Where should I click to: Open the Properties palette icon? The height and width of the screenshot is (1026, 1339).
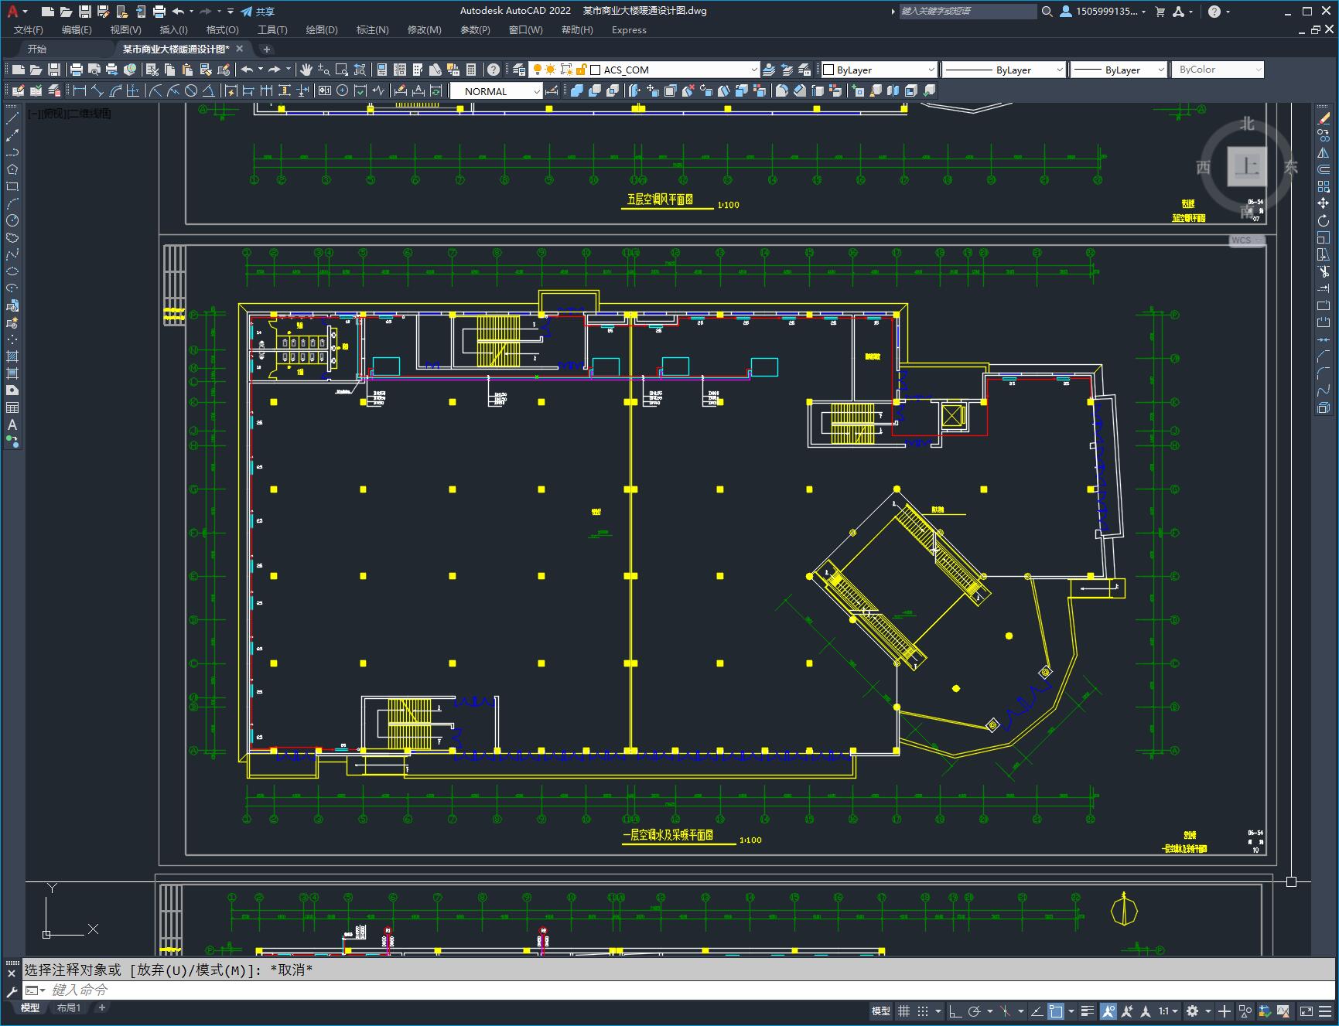(x=382, y=70)
